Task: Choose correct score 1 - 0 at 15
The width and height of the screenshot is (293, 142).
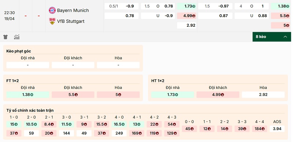Action: click(14, 124)
